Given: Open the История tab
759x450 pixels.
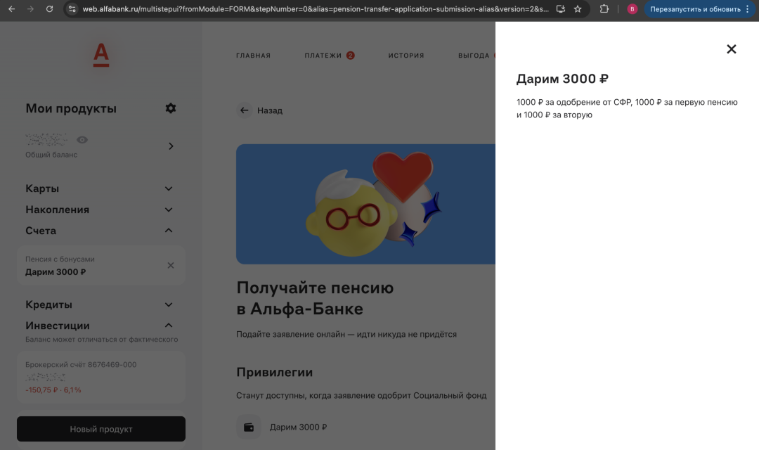Looking at the screenshot, I should 406,55.
